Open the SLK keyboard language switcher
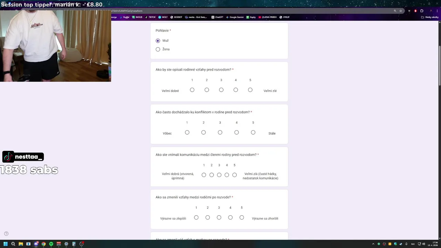The height and width of the screenshot is (248, 441). tap(413, 244)
